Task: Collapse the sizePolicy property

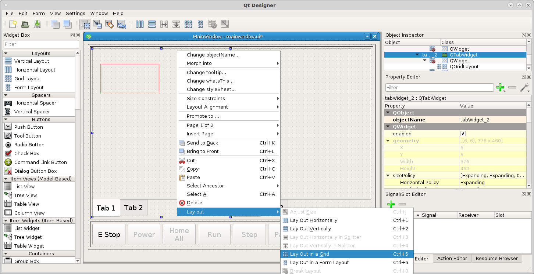Action: point(388,175)
